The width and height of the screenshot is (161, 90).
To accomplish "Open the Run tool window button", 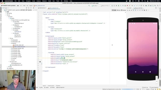I will click(41, 87).
